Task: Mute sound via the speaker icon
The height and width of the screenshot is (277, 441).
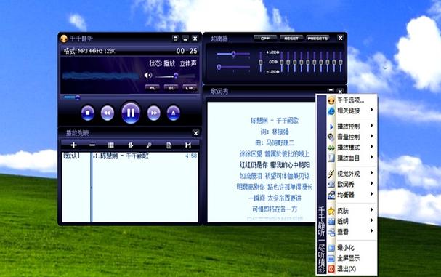Action: (x=148, y=75)
